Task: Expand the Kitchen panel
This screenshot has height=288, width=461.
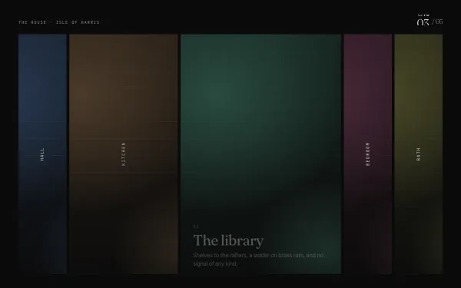Action: tap(124, 154)
